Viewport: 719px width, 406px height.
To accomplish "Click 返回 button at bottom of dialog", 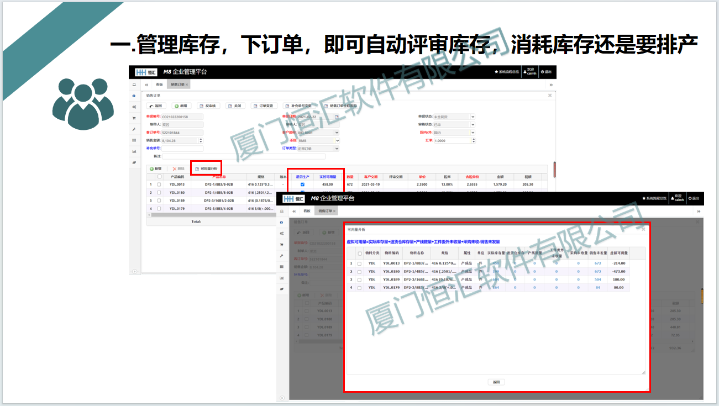I will [496, 382].
